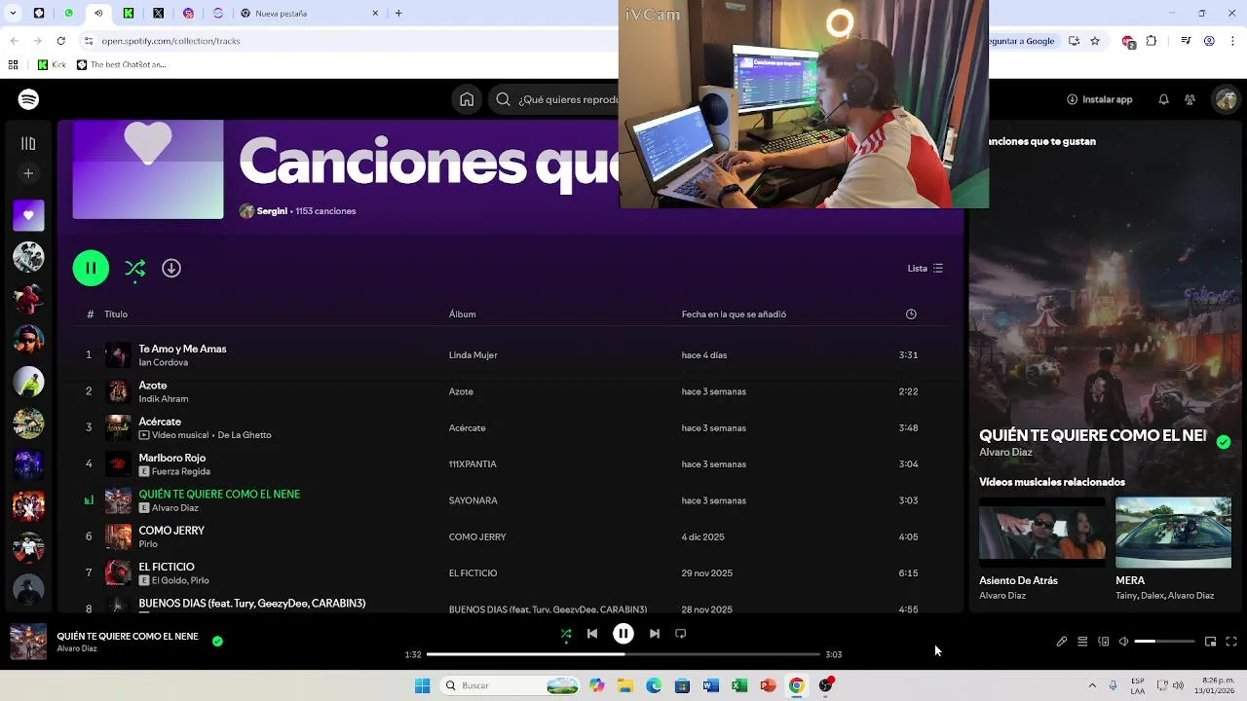
Task: Click the Windows taskbar Buscar search box
Action: [x=508, y=685]
